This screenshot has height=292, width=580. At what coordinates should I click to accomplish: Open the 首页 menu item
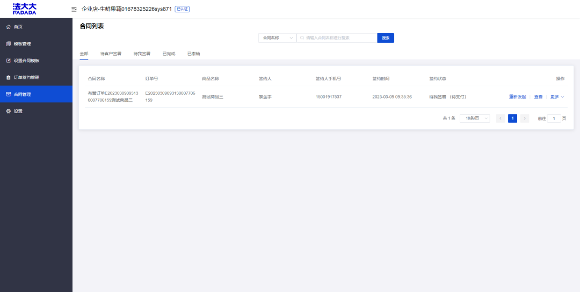(37, 27)
